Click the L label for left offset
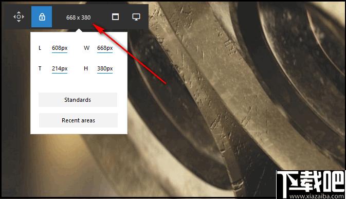The height and width of the screenshot is (199, 346). [40, 48]
